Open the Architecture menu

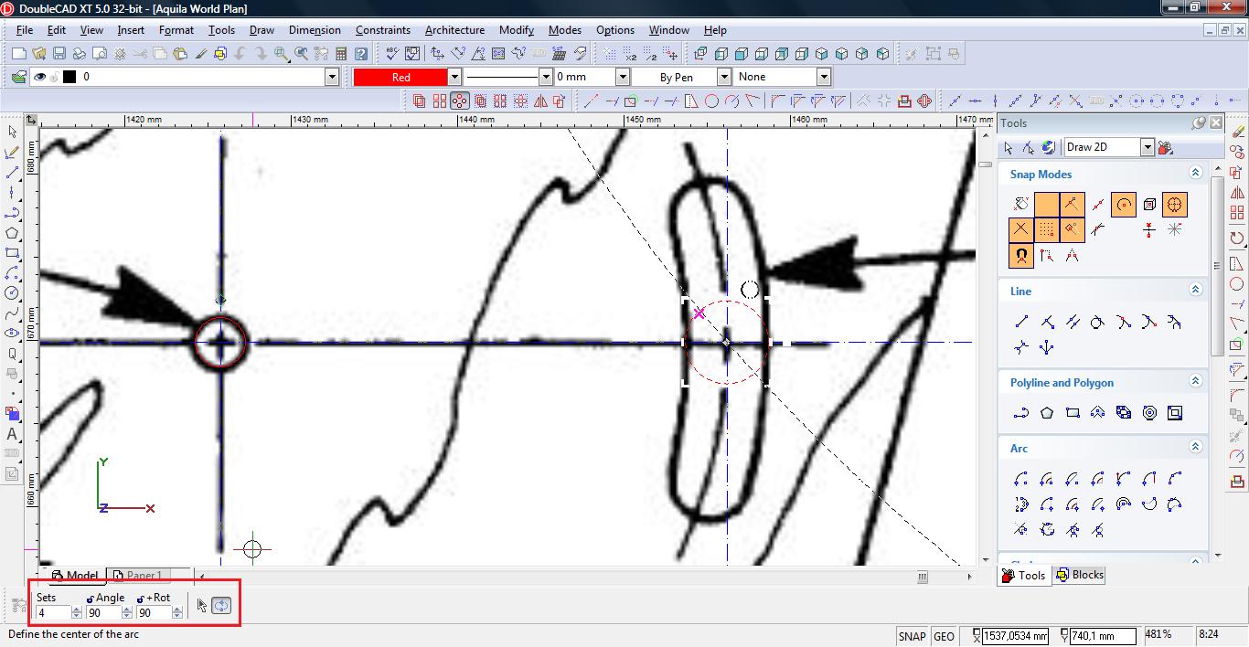pos(454,30)
